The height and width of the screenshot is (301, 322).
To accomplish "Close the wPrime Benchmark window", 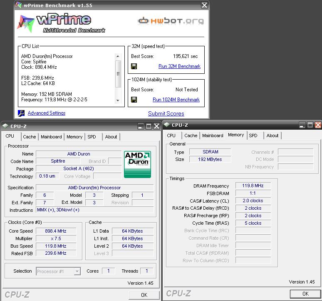I will coord(204,5).
